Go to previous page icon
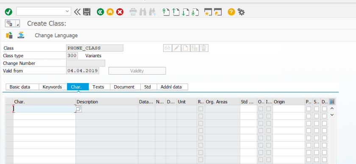Screen dimensions: 356x164 pyautogui.click(x=176, y=11)
